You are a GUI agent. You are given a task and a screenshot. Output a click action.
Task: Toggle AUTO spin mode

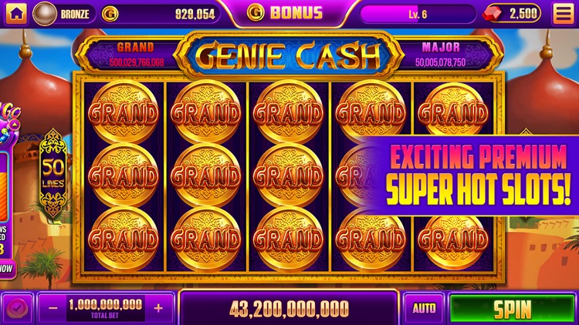coord(424,308)
